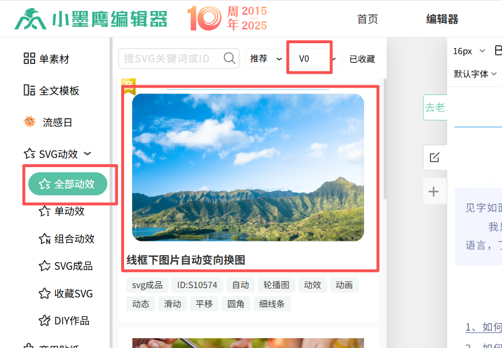The height and width of the screenshot is (348, 502).
Task: Select the 全部动效 filter pill
Action: [68, 184]
